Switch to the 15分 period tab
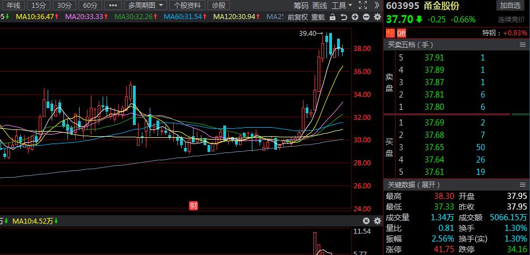 (39, 5)
